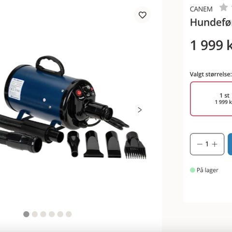Open the CANEM brand link

201,9
